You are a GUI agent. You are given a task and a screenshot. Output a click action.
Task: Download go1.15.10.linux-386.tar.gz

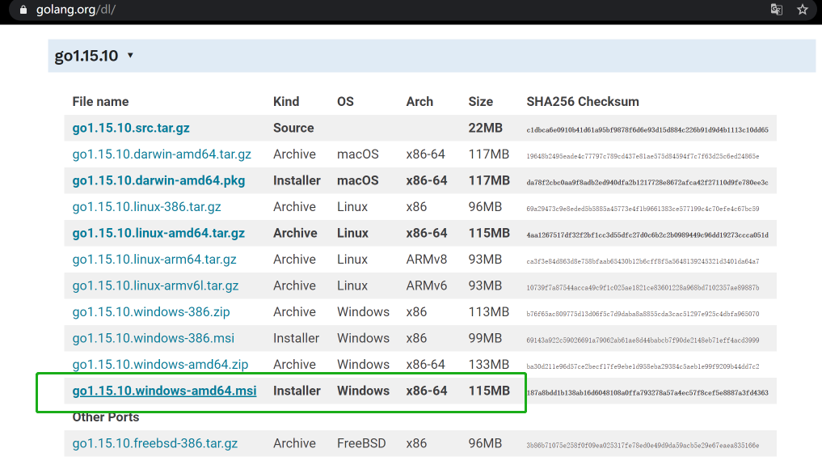[x=146, y=206]
